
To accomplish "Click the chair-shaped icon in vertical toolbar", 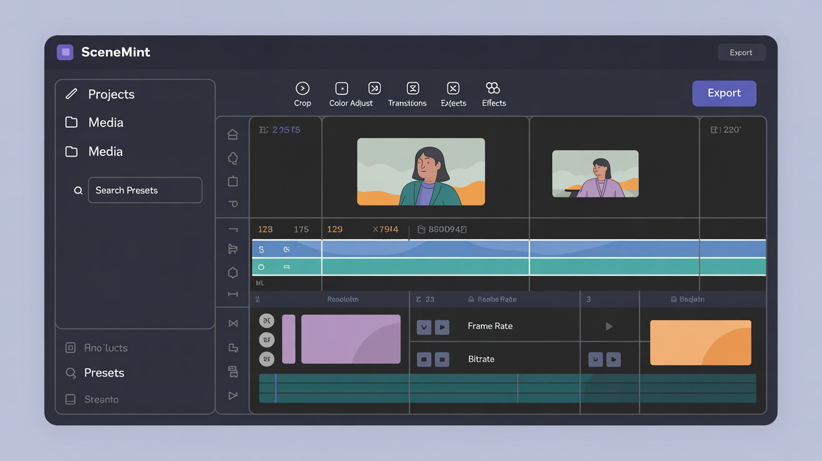I will click(x=232, y=249).
